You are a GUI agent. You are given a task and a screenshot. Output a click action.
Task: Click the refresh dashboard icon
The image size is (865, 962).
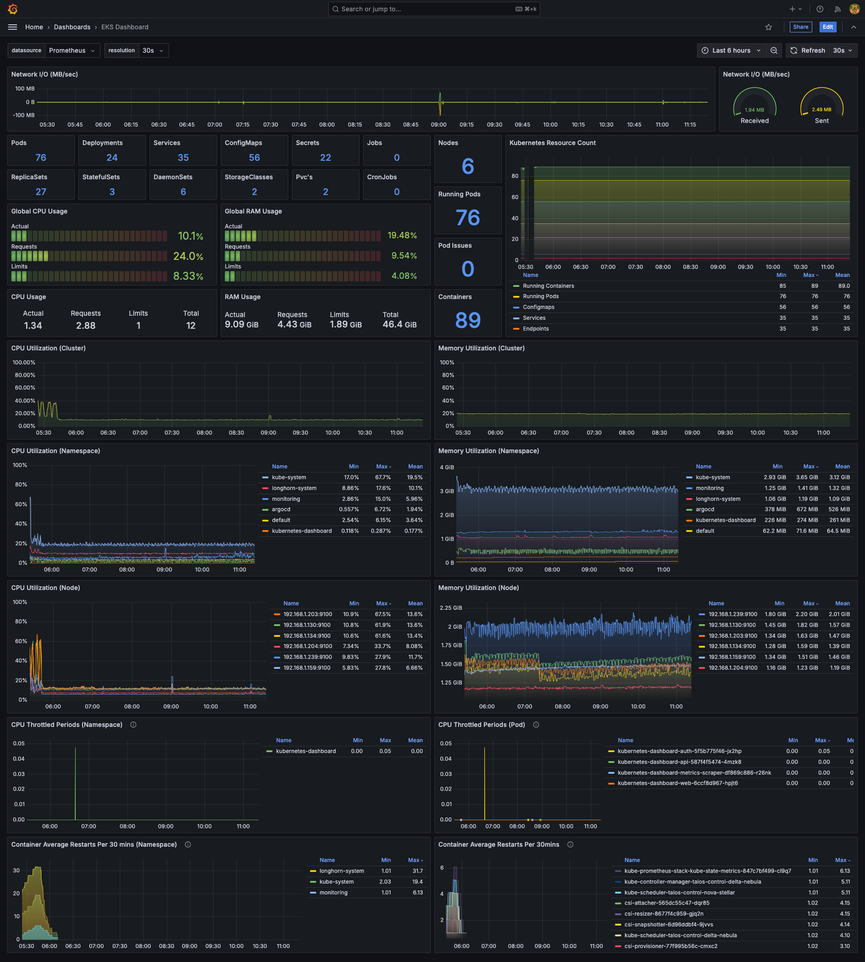click(794, 50)
